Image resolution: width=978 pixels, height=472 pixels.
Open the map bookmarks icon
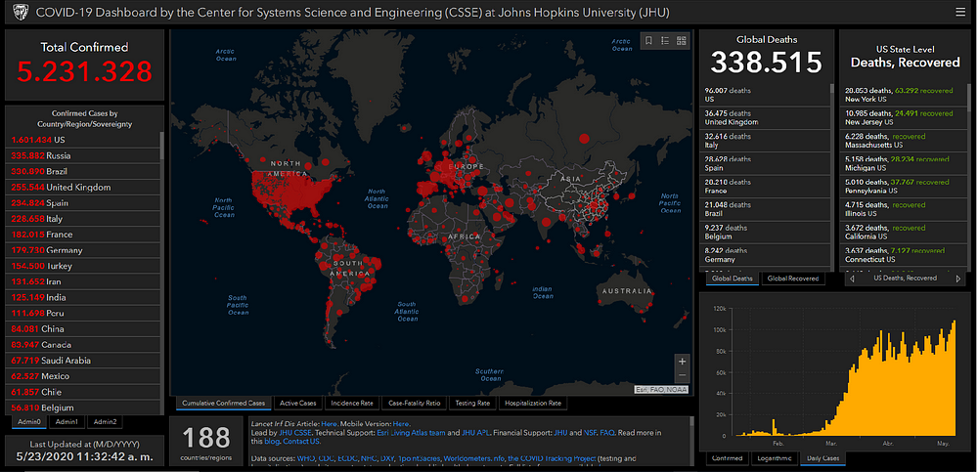[648, 40]
